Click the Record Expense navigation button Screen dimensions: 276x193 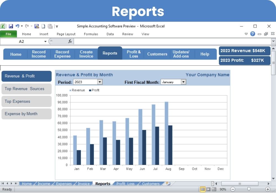(62, 54)
